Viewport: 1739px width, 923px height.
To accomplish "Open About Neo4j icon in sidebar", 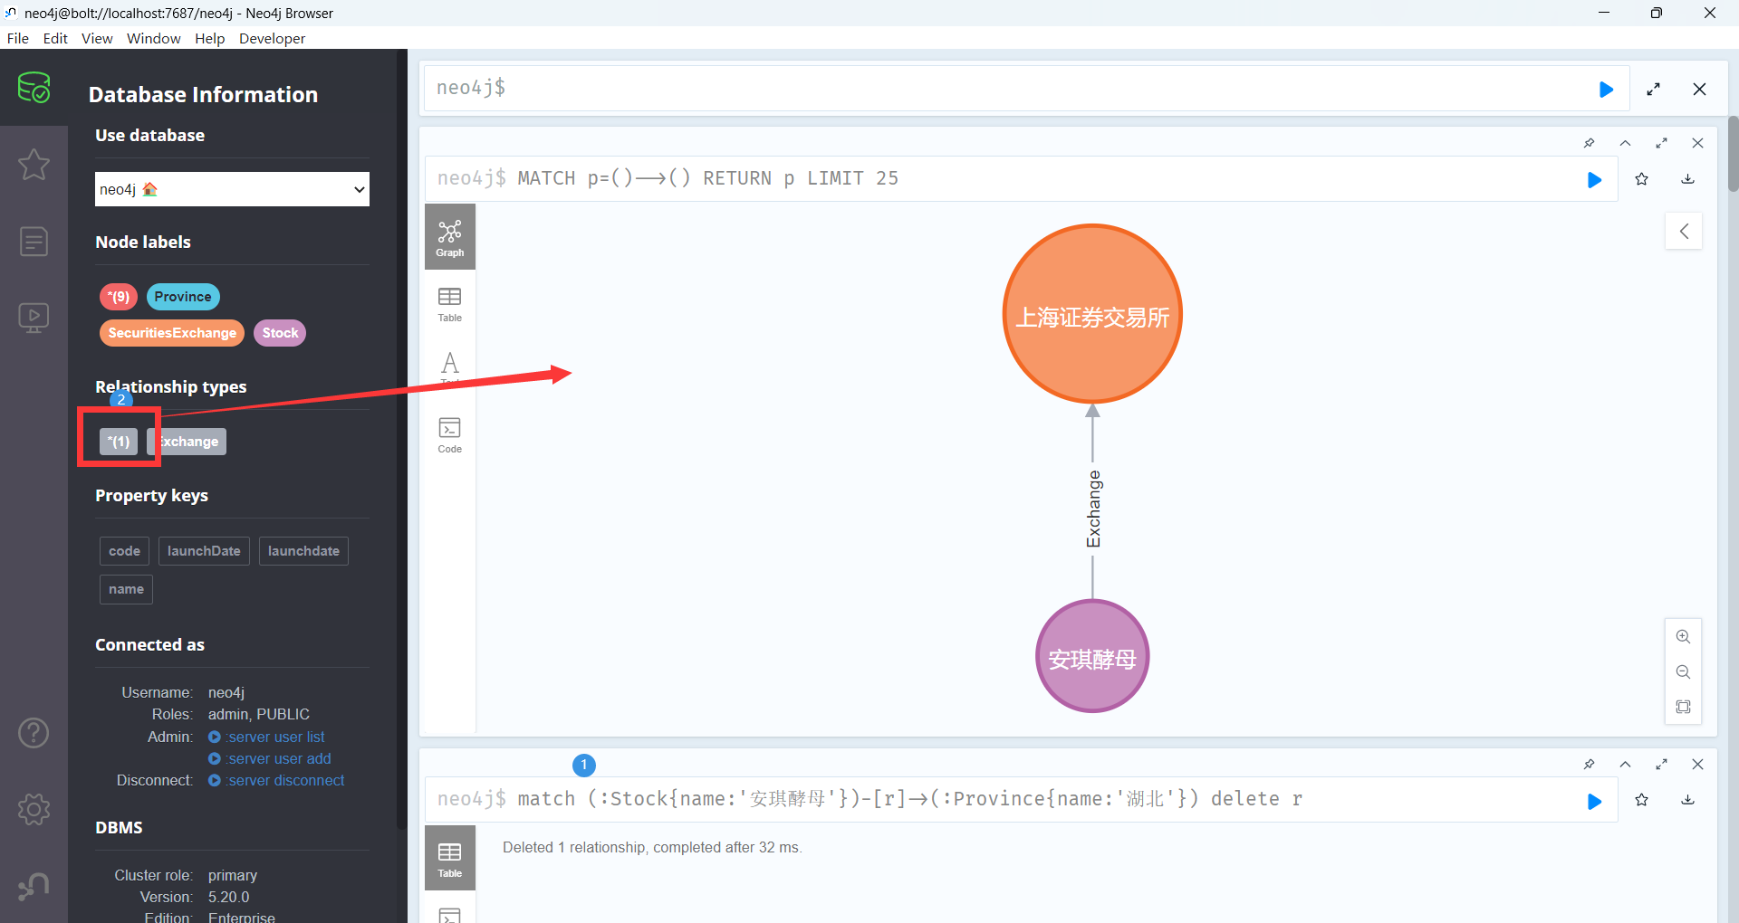I will [x=34, y=886].
